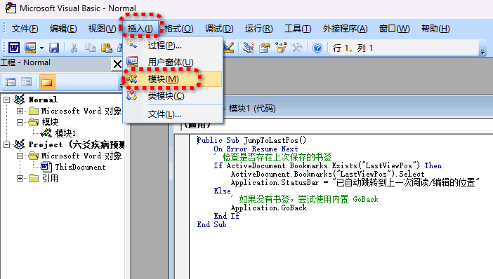Click the Application.StatusBar code line

click(355, 182)
